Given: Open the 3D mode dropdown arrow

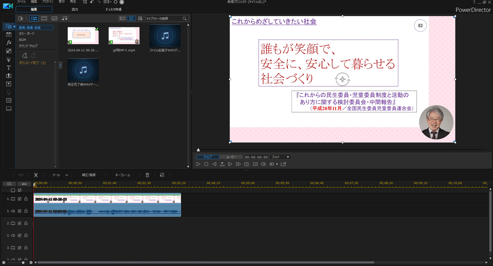Looking at the screenshot, I should [277, 164].
